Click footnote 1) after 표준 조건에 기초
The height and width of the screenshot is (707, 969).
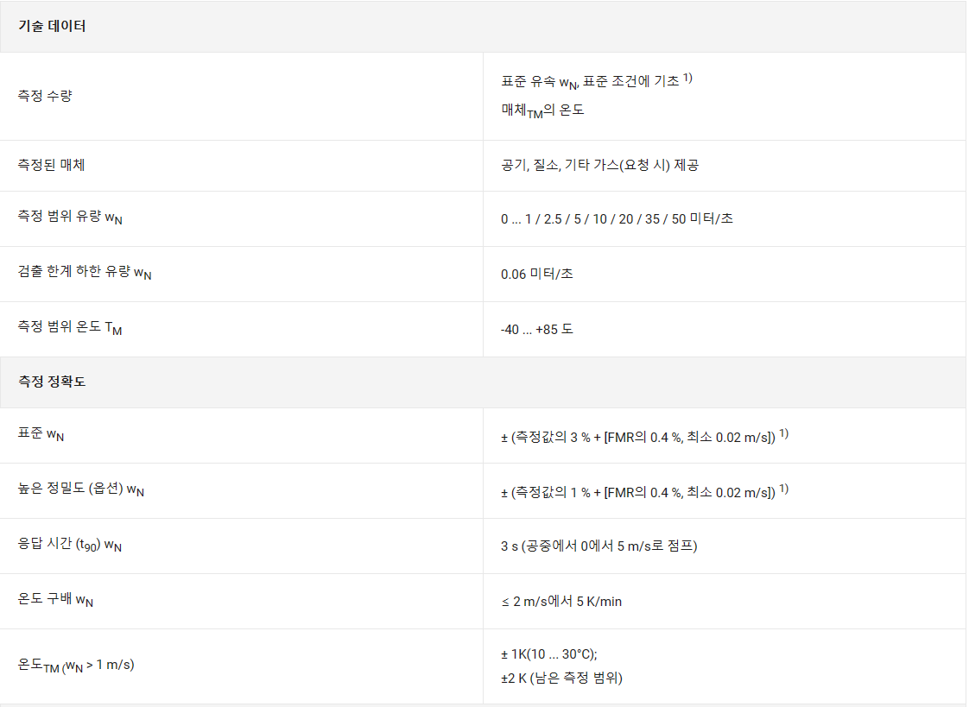688,79
